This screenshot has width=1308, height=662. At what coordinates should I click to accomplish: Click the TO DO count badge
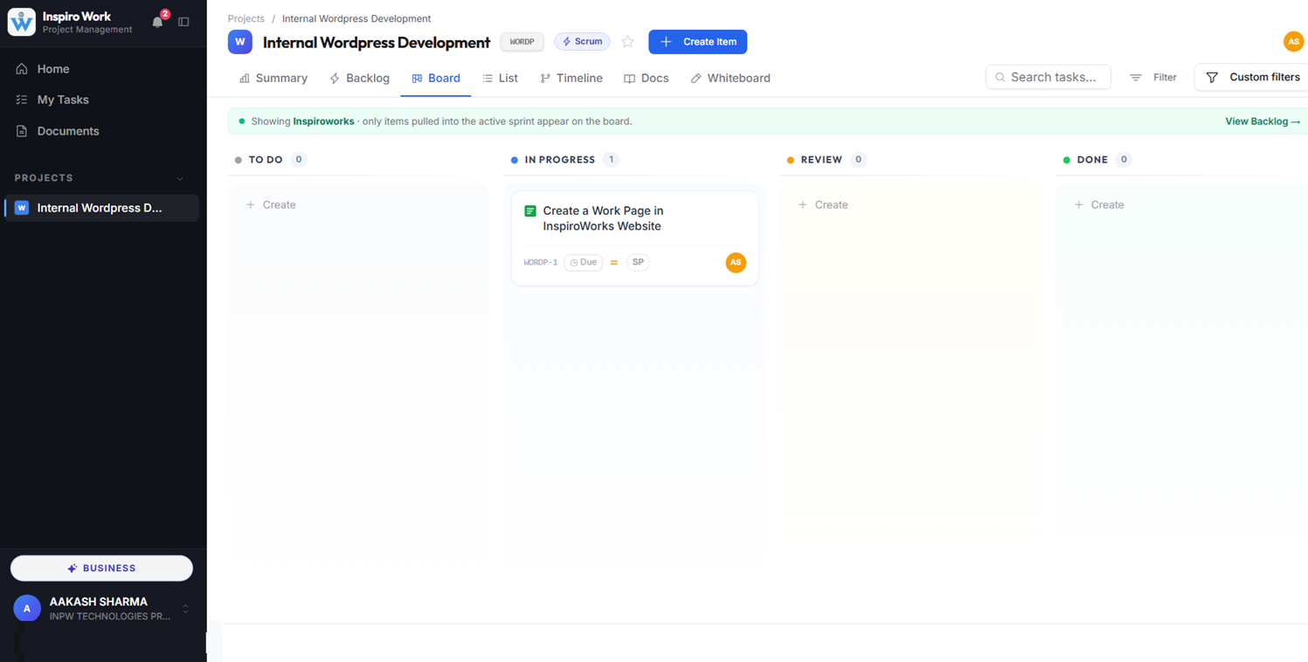[x=299, y=160]
